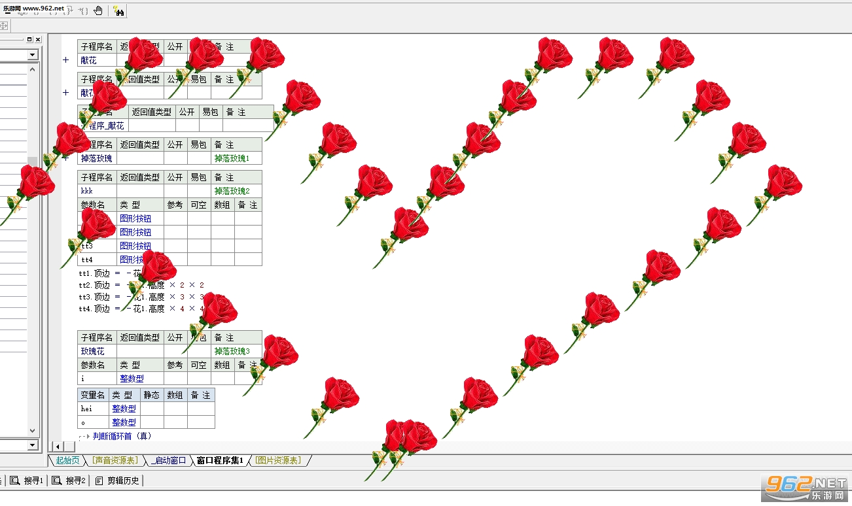Click the 变量名 column header
The width and height of the screenshot is (852, 506).
click(93, 395)
